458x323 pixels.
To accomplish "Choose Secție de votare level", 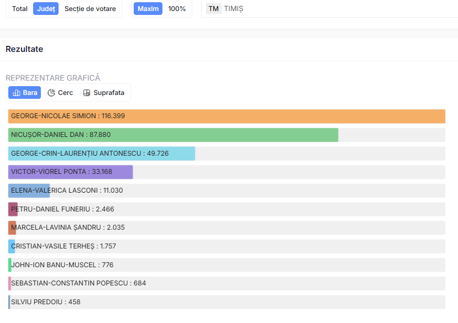I will click(90, 9).
